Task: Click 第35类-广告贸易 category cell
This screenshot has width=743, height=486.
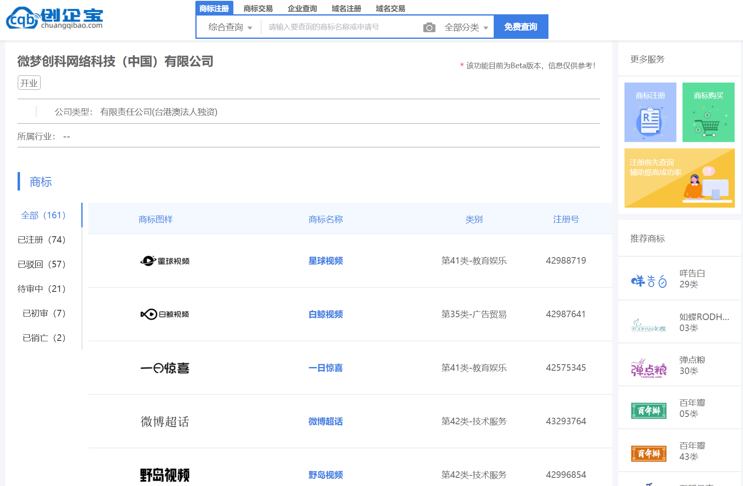Action: pyautogui.click(x=474, y=314)
